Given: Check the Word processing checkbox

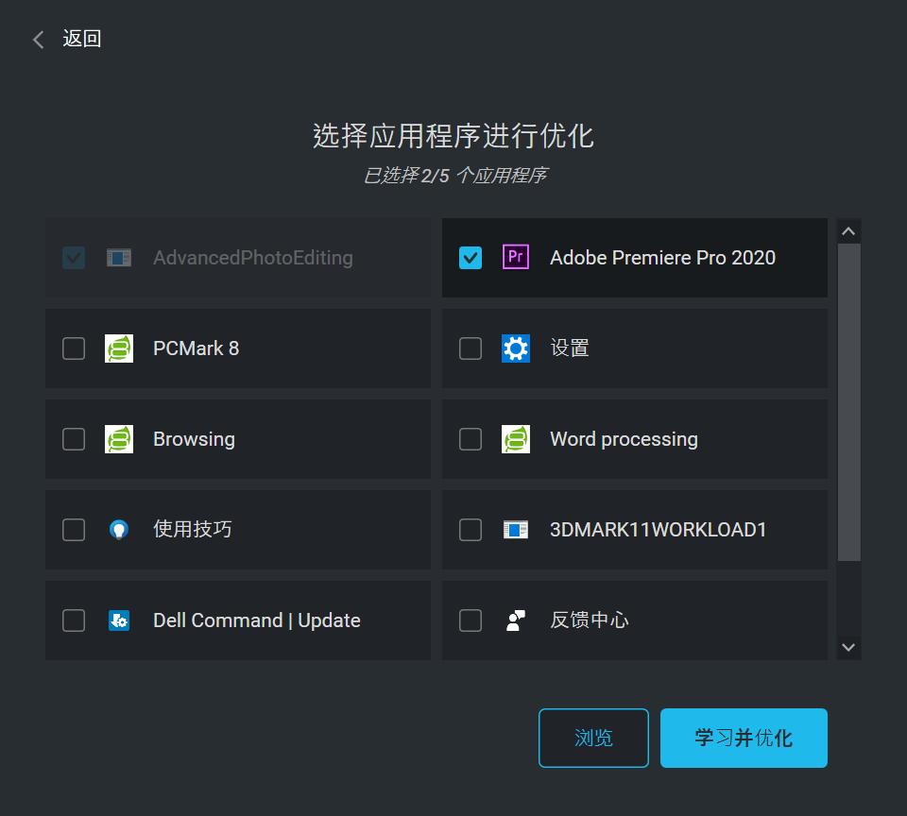Looking at the screenshot, I should (x=470, y=438).
